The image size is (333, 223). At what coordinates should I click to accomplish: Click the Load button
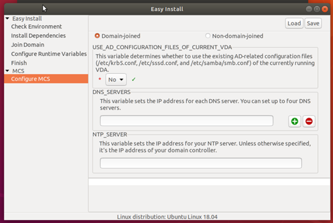294,23
